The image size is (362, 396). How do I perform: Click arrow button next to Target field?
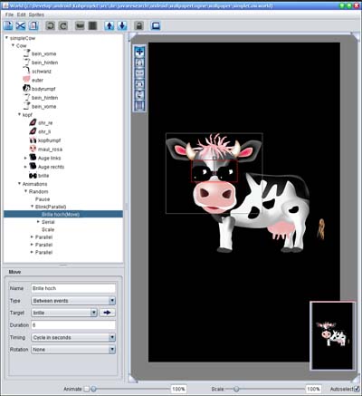[107, 313]
